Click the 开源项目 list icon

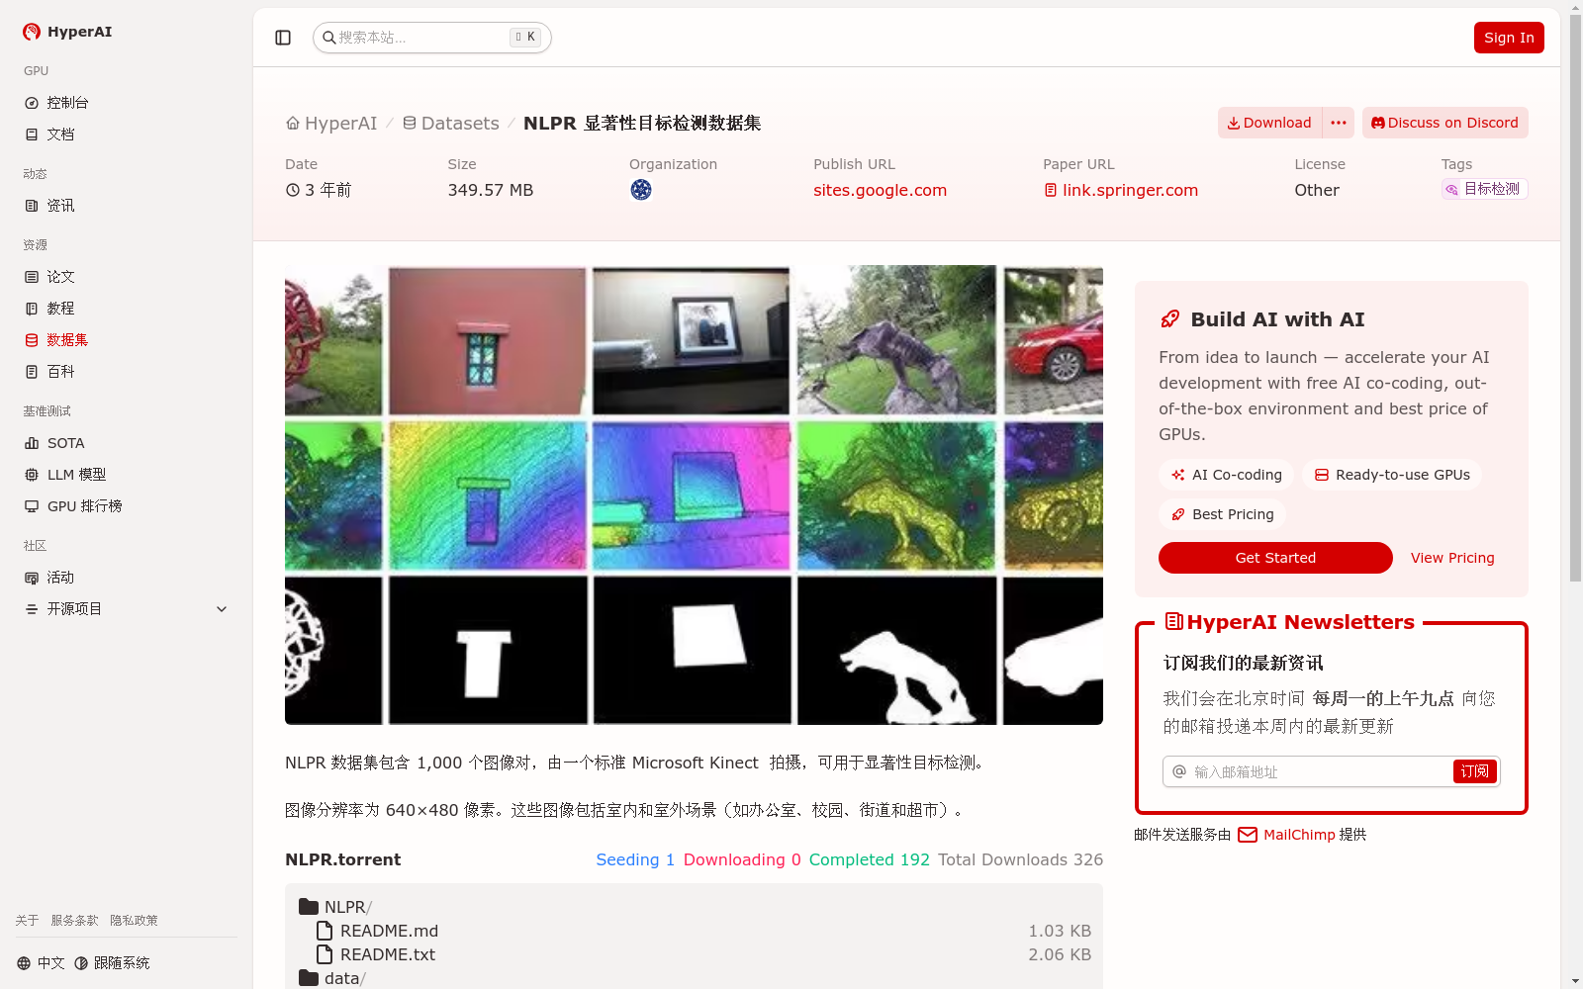[32, 609]
